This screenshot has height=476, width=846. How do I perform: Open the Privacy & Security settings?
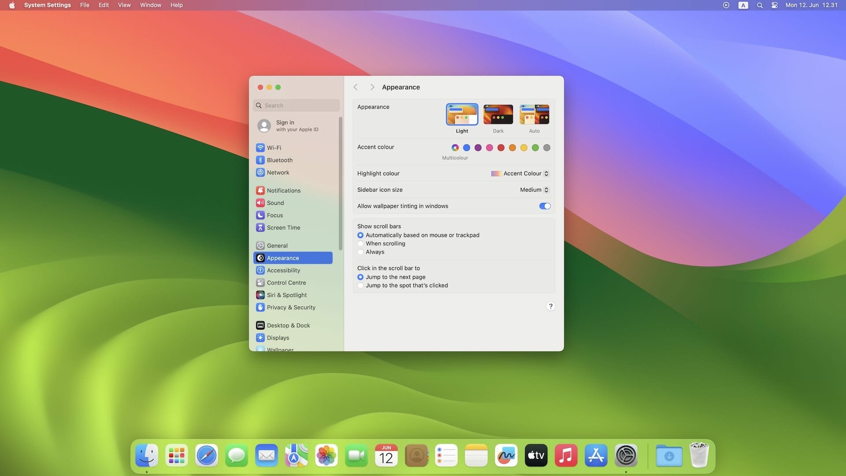(x=290, y=308)
